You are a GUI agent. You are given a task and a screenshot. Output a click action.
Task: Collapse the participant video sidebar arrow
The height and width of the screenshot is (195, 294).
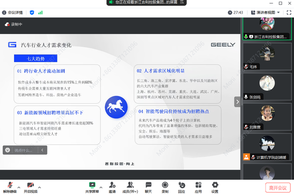[x=237, y=102]
